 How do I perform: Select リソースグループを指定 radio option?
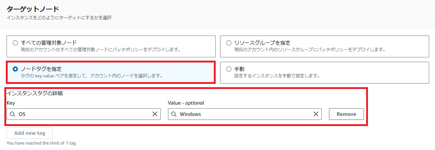[x=228, y=43]
